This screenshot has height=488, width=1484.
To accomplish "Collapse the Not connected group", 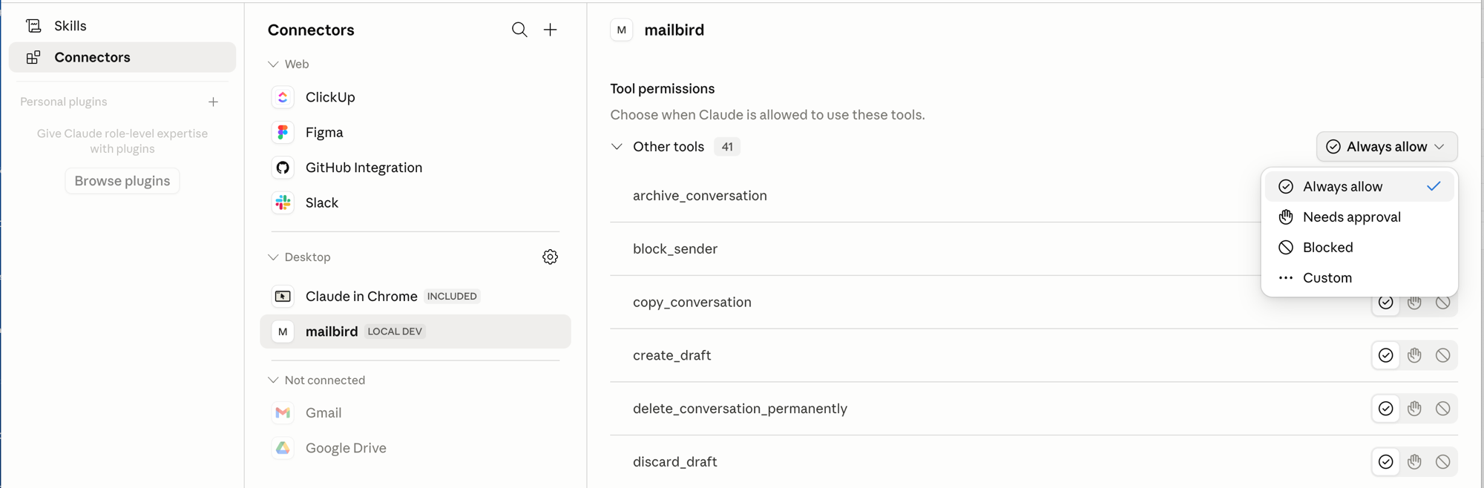I will (x=273, y=380).
